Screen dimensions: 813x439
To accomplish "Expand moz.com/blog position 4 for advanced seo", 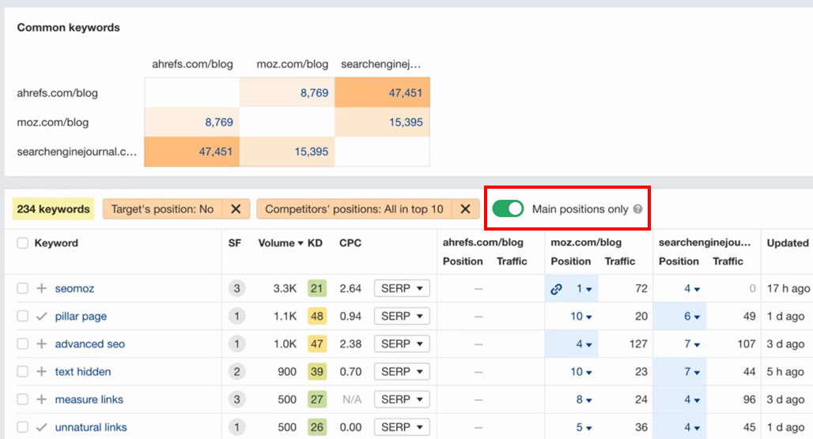I will click(584, 343).
